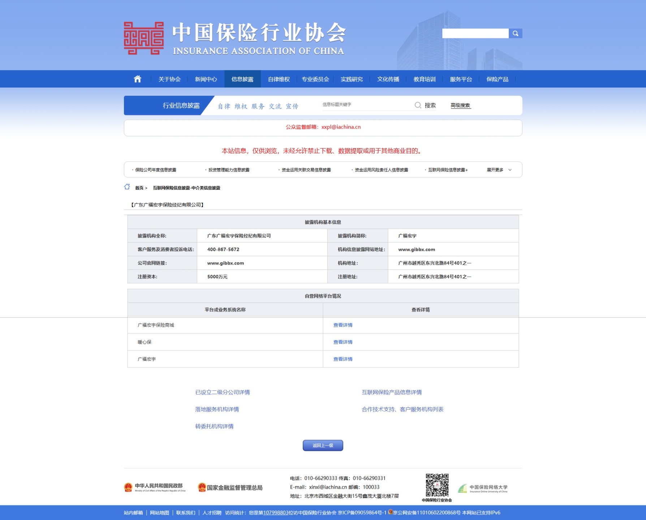Click the visitor count 107998803

[x=276, y=512]
